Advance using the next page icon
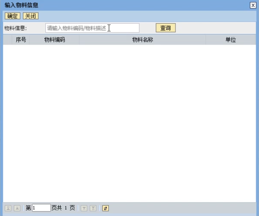This screenshot has width=259, height=216. point(84,208)
